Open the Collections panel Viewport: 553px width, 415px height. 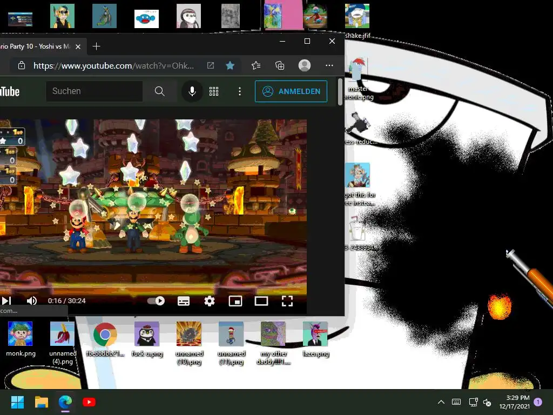(280, 65)
